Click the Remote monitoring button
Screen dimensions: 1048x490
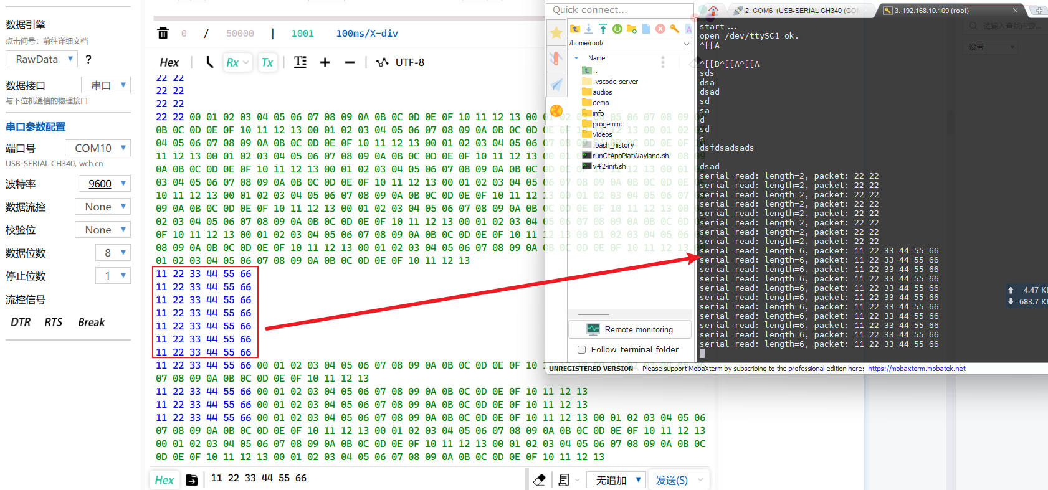[x=629, y=329]
